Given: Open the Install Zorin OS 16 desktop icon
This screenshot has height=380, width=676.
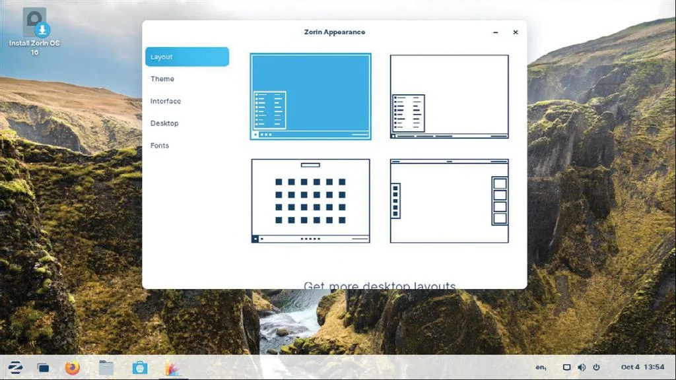Looking at the screenshot, I should pyautogui.click(x=34, y=32).
